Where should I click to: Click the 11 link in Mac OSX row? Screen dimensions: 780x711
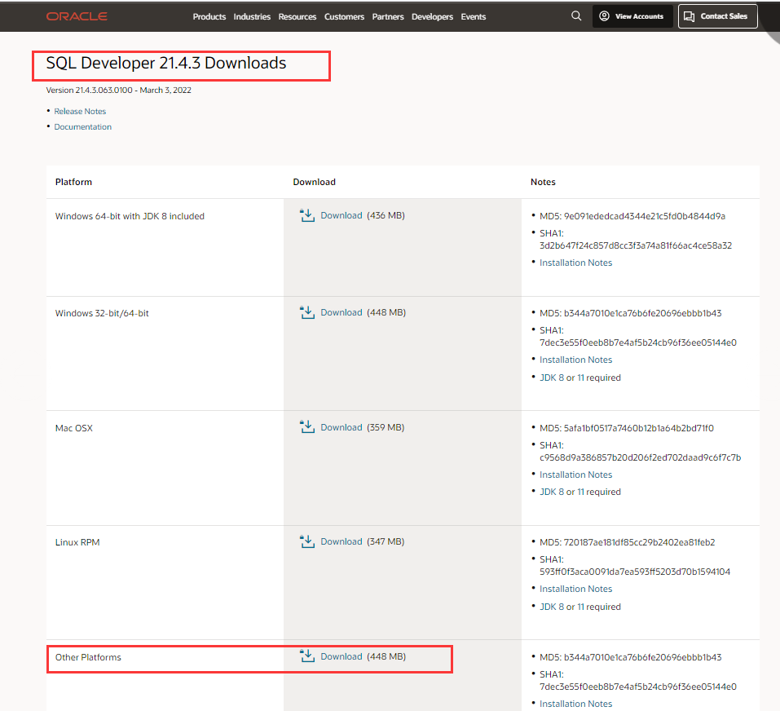580,492
